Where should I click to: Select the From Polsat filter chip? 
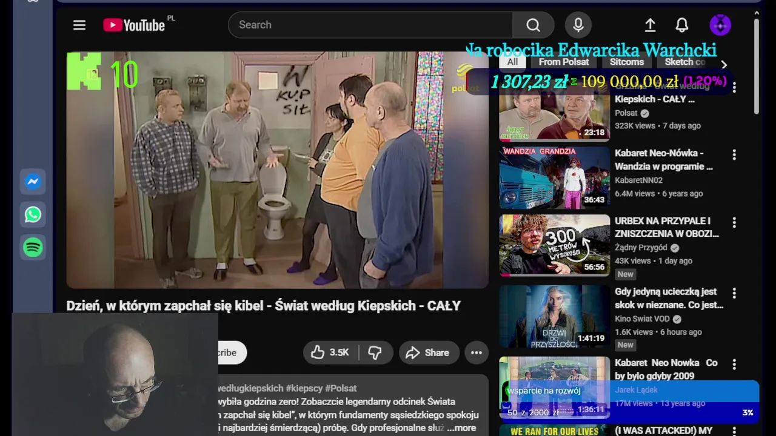point(564,62)
